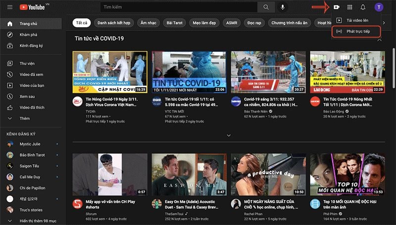Click the YouTube logo
This screenshot has width=396, height=225.
point(33,7)
